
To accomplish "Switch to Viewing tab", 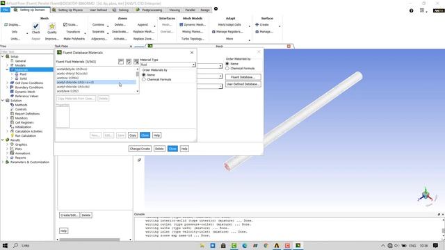I will [175, 10].
